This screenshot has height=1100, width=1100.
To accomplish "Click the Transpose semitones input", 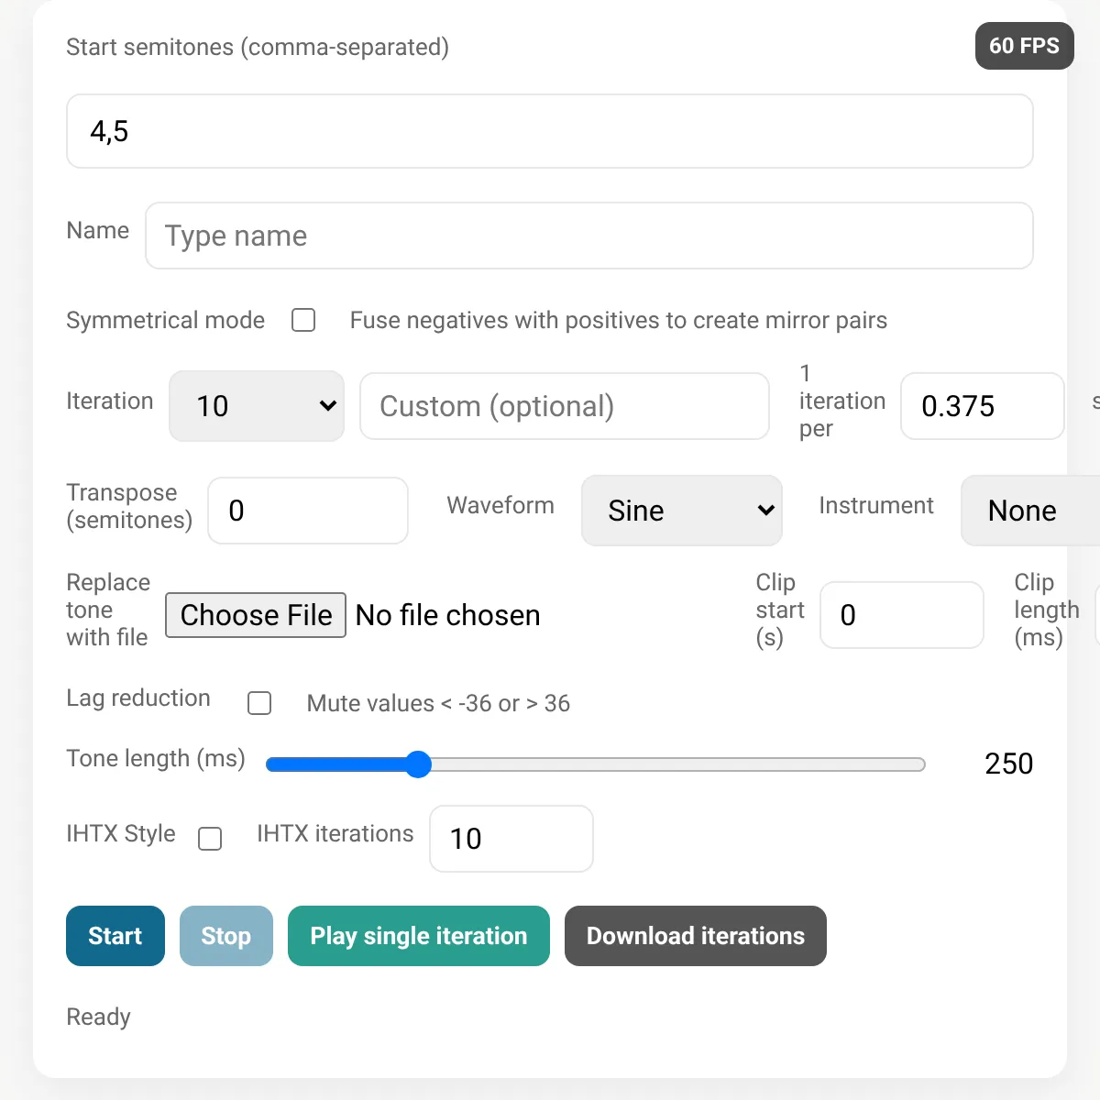I will coord(308,511).
